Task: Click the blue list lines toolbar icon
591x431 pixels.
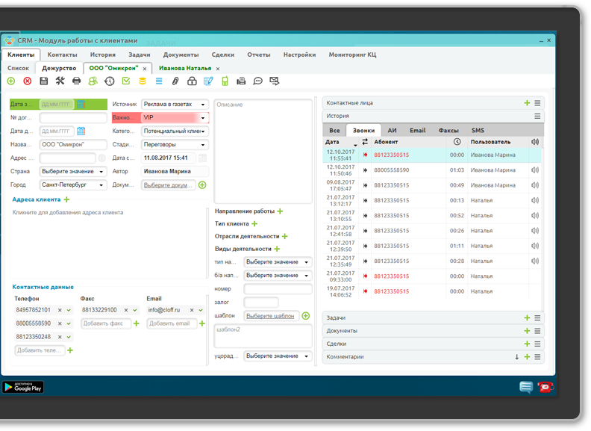Action: pos(159,81)
